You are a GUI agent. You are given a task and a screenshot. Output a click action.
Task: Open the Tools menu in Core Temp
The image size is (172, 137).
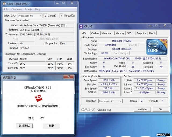pyautogui.click(x=28, y=9)
